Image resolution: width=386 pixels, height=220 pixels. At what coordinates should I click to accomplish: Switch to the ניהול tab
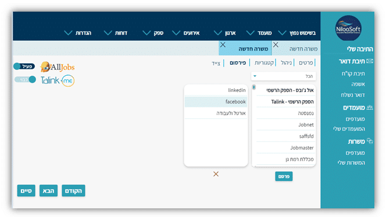(x=286, y=63)
